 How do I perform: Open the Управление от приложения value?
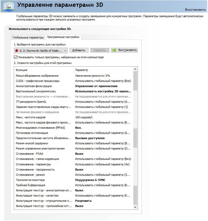[x=96, y=86]
